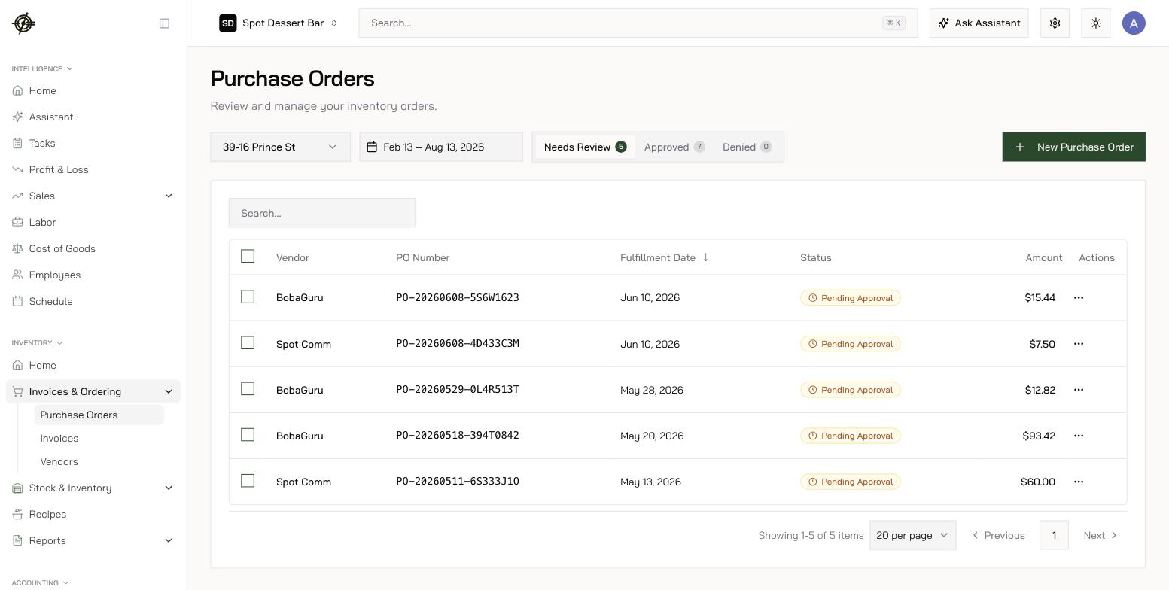Image resolution: width=1169 pixels, height=590 pixels.
Task: Open Spot Dessert Bar organization switcher
Action: pos(279,23)
